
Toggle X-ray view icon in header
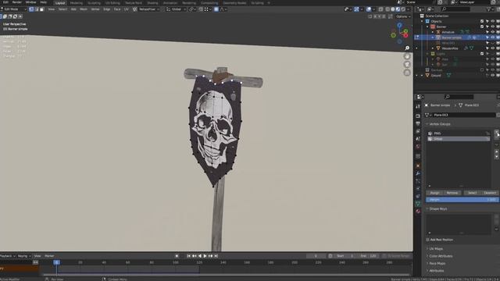(380, 9)
